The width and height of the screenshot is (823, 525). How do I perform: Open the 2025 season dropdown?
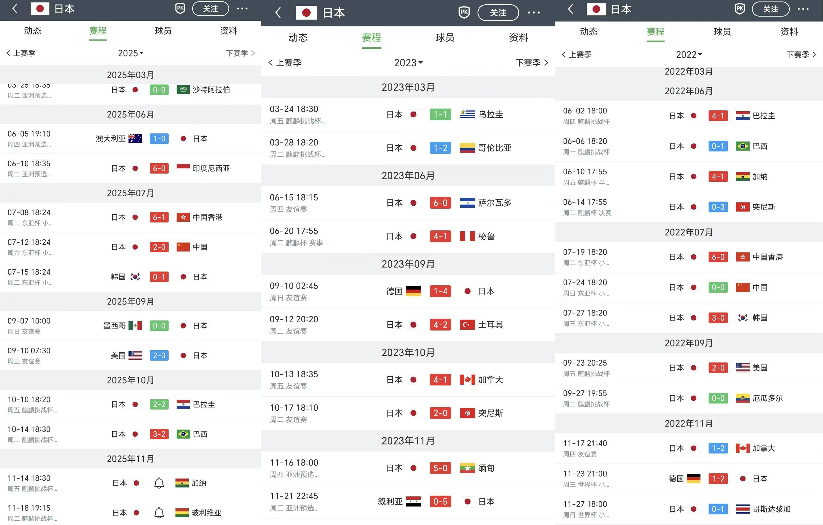[x=131, y=53]
